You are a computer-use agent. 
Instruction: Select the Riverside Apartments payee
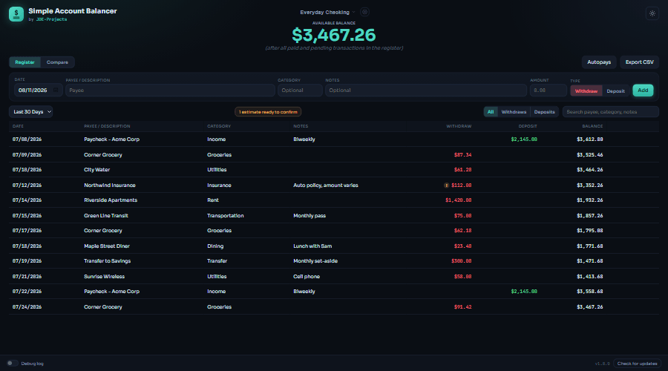point(111,200)
